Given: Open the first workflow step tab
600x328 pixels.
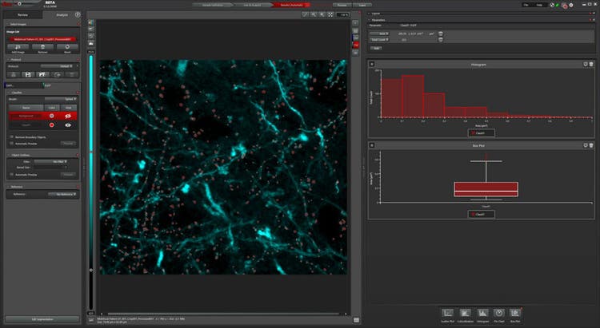Looking at the screenshot, I should [212, 5].
